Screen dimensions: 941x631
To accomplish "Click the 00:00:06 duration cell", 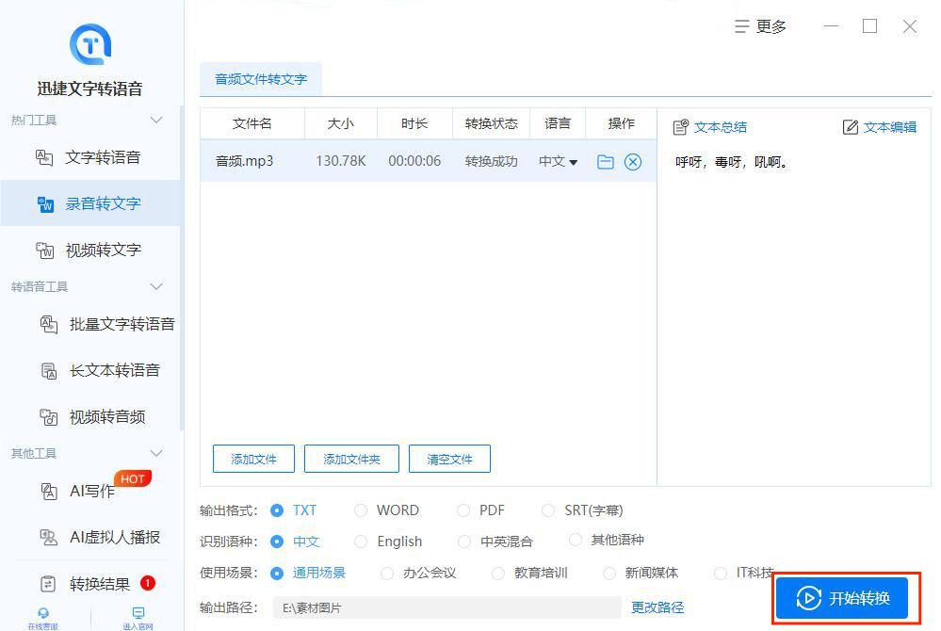I will pyautogui.click(x=414, y=161).
